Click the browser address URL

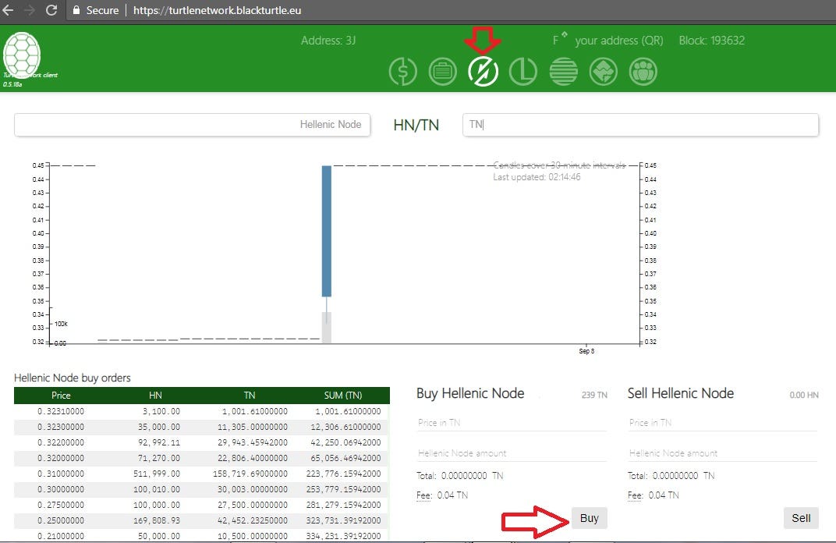[217, 10]
